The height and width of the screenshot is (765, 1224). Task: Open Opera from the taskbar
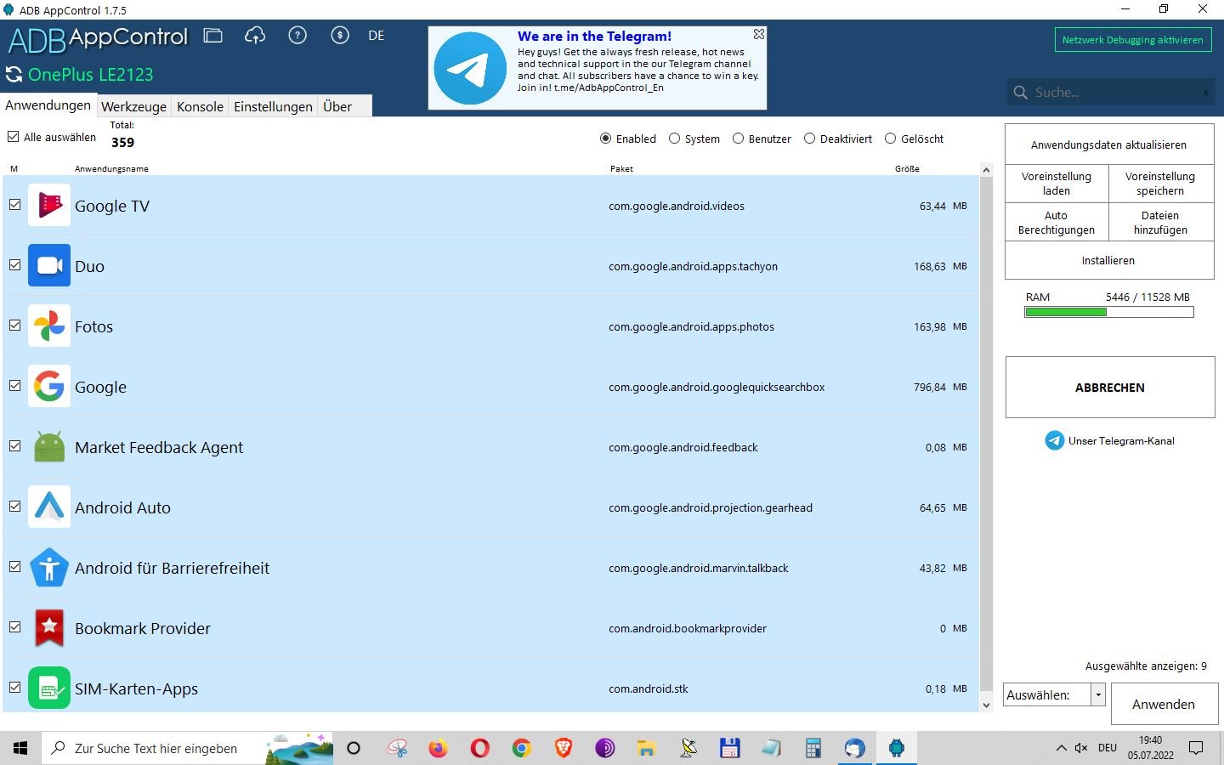(479, 748)
